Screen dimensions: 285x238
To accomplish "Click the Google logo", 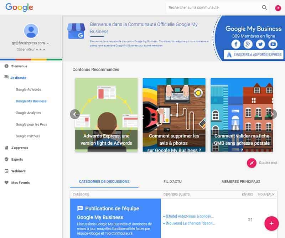I will 19,7.
